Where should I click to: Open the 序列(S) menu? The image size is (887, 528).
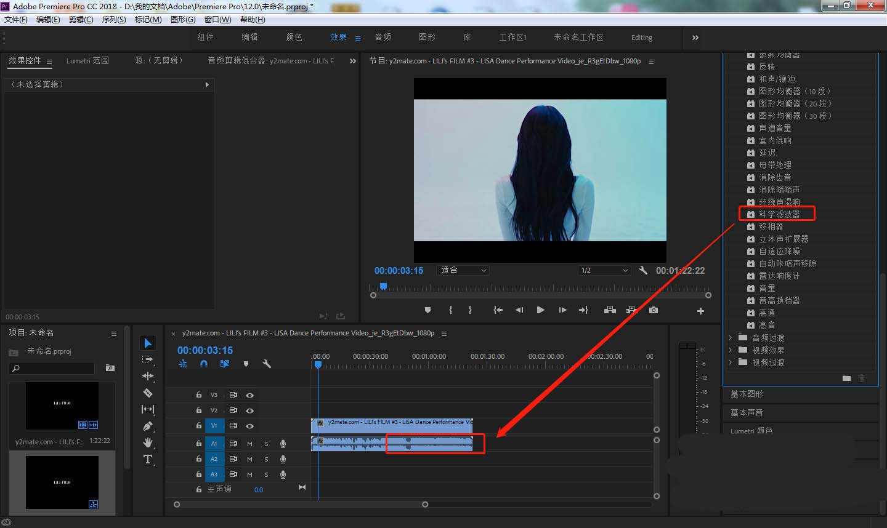(113, 20)
